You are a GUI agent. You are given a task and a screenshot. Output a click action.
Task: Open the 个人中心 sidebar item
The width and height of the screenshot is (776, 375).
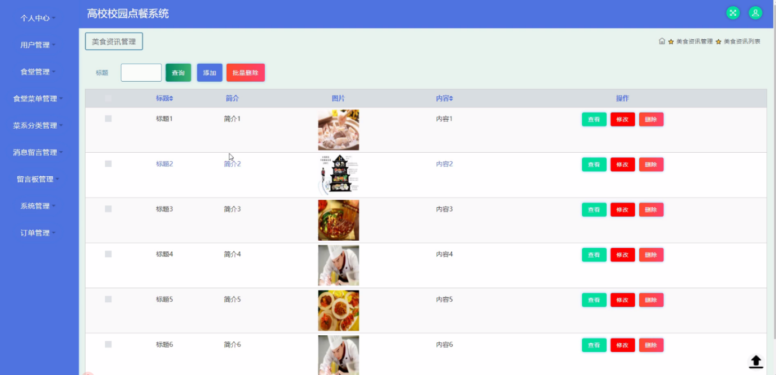[39, 18]
